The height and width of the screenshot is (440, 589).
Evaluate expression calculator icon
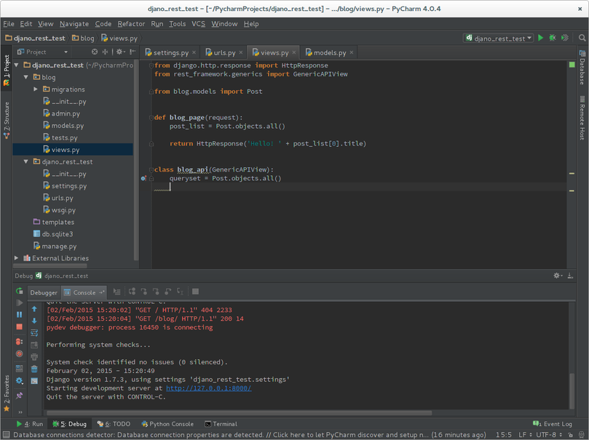click(195, 292)
